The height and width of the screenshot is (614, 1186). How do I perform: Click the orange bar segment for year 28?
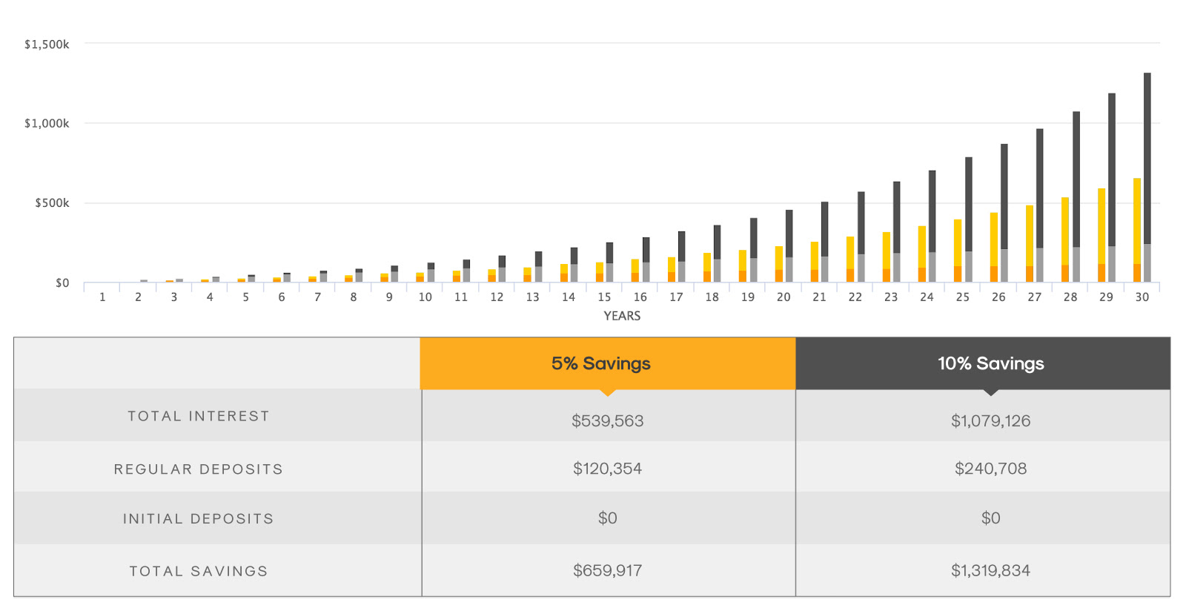1065,273
